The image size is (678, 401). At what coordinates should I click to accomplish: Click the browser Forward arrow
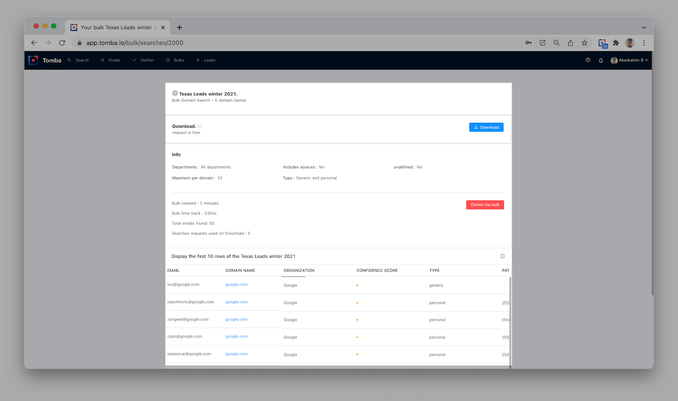[48, 43]
